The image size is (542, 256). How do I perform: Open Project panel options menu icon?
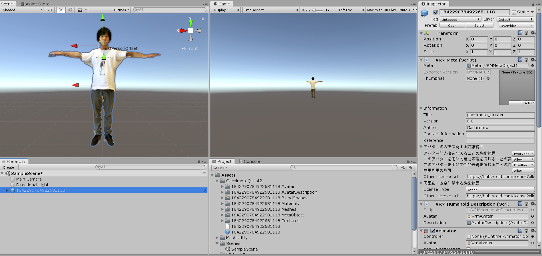click(x=413, y=162)
